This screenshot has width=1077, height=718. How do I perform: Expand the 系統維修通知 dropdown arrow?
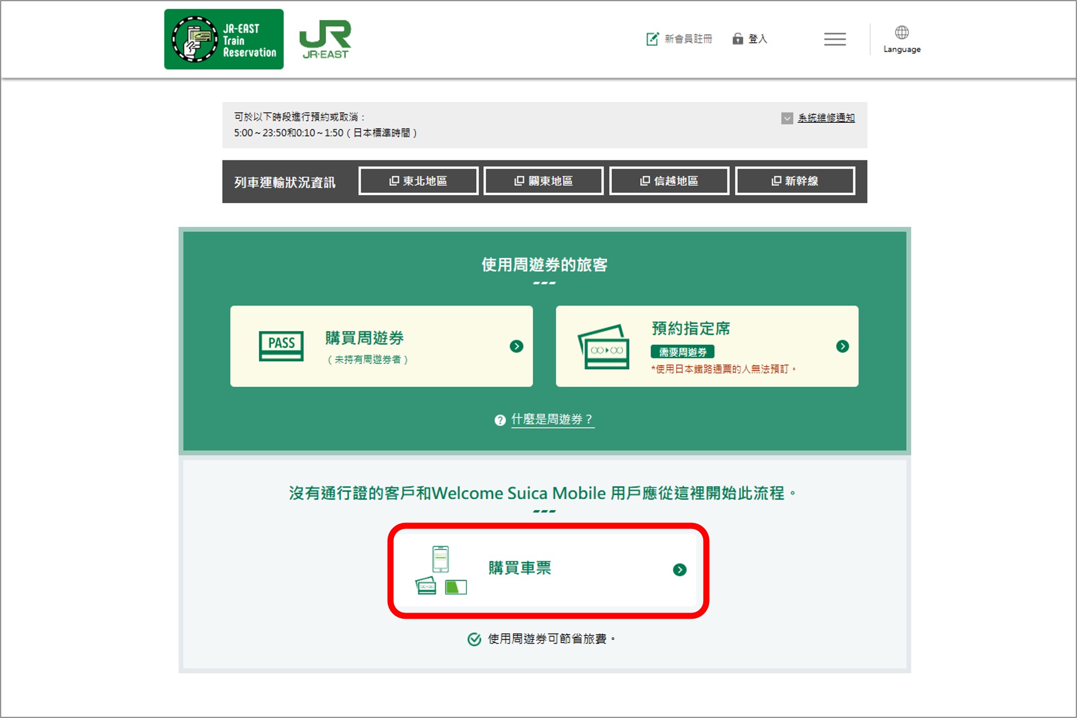[787, 118]
